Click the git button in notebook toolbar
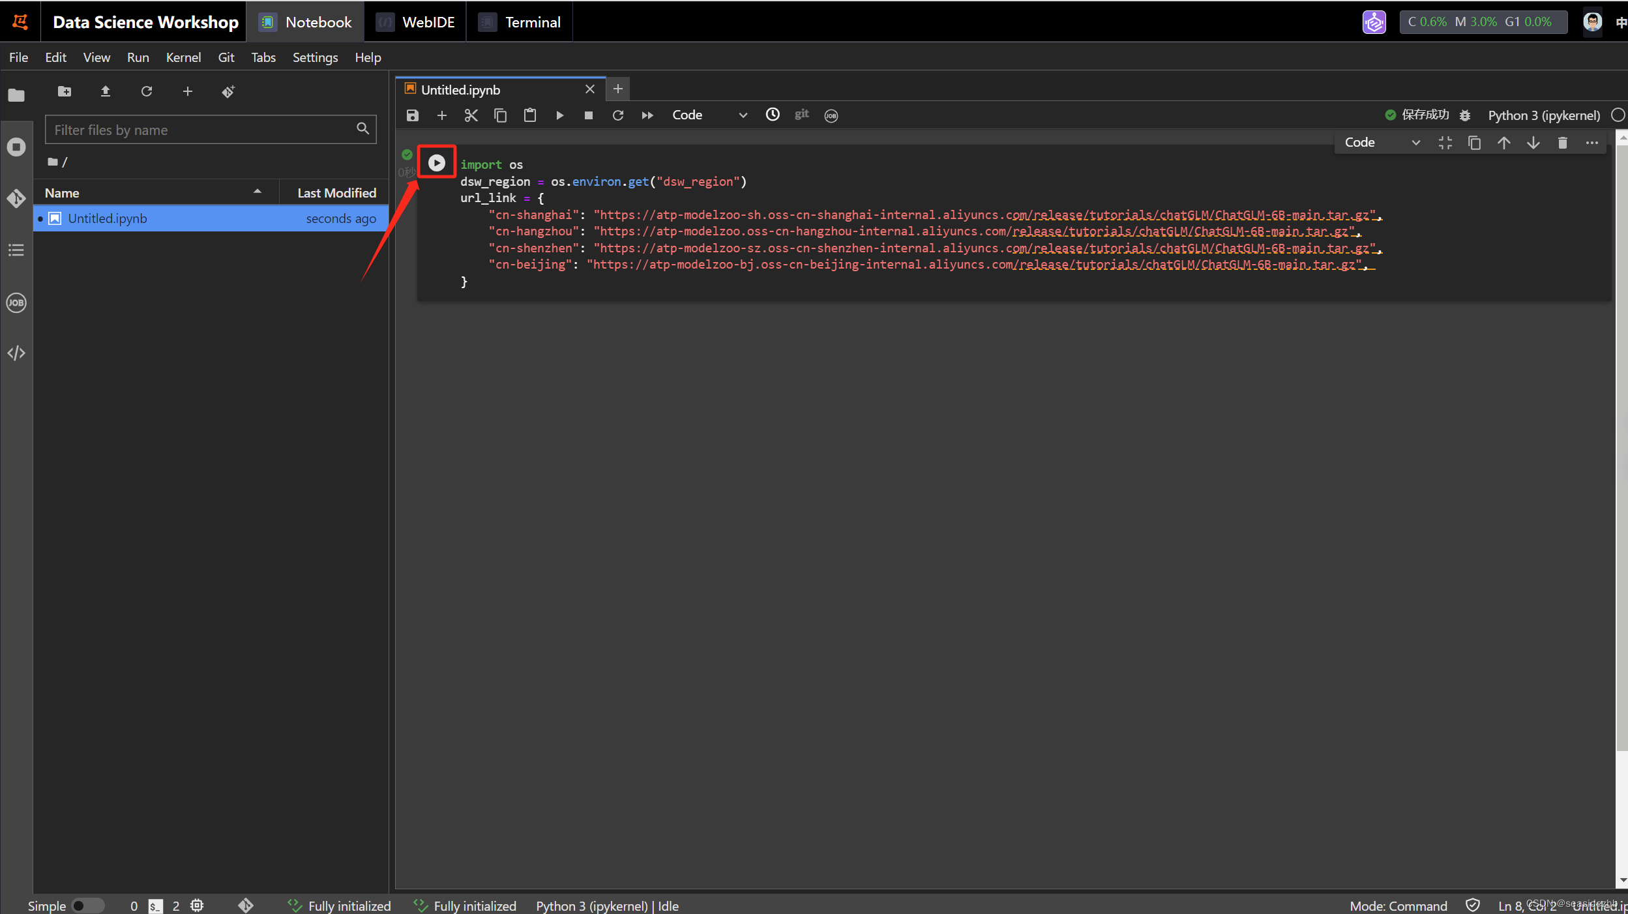1628x914 pixels. tap(802, 115)
